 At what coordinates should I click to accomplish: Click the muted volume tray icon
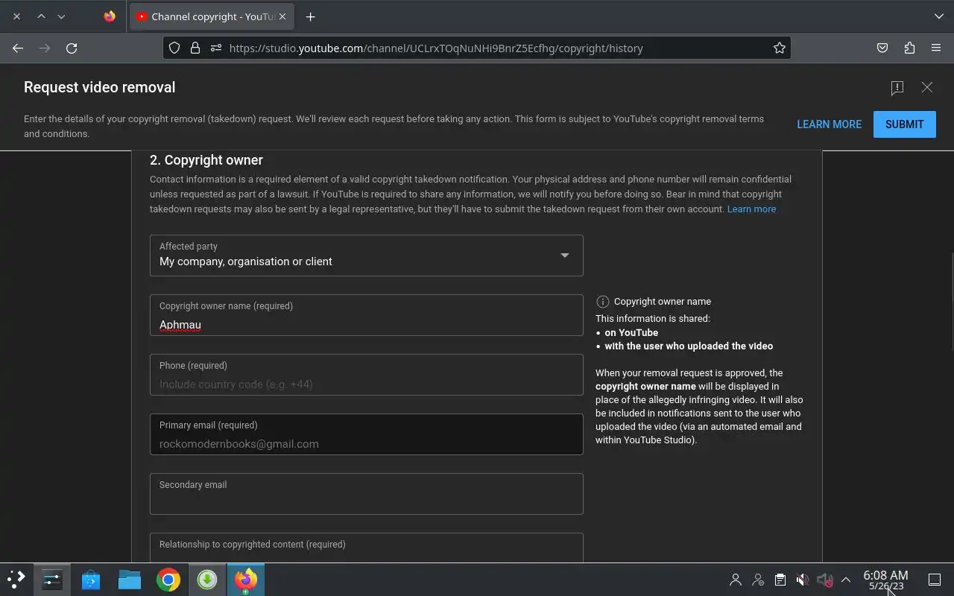802,580
